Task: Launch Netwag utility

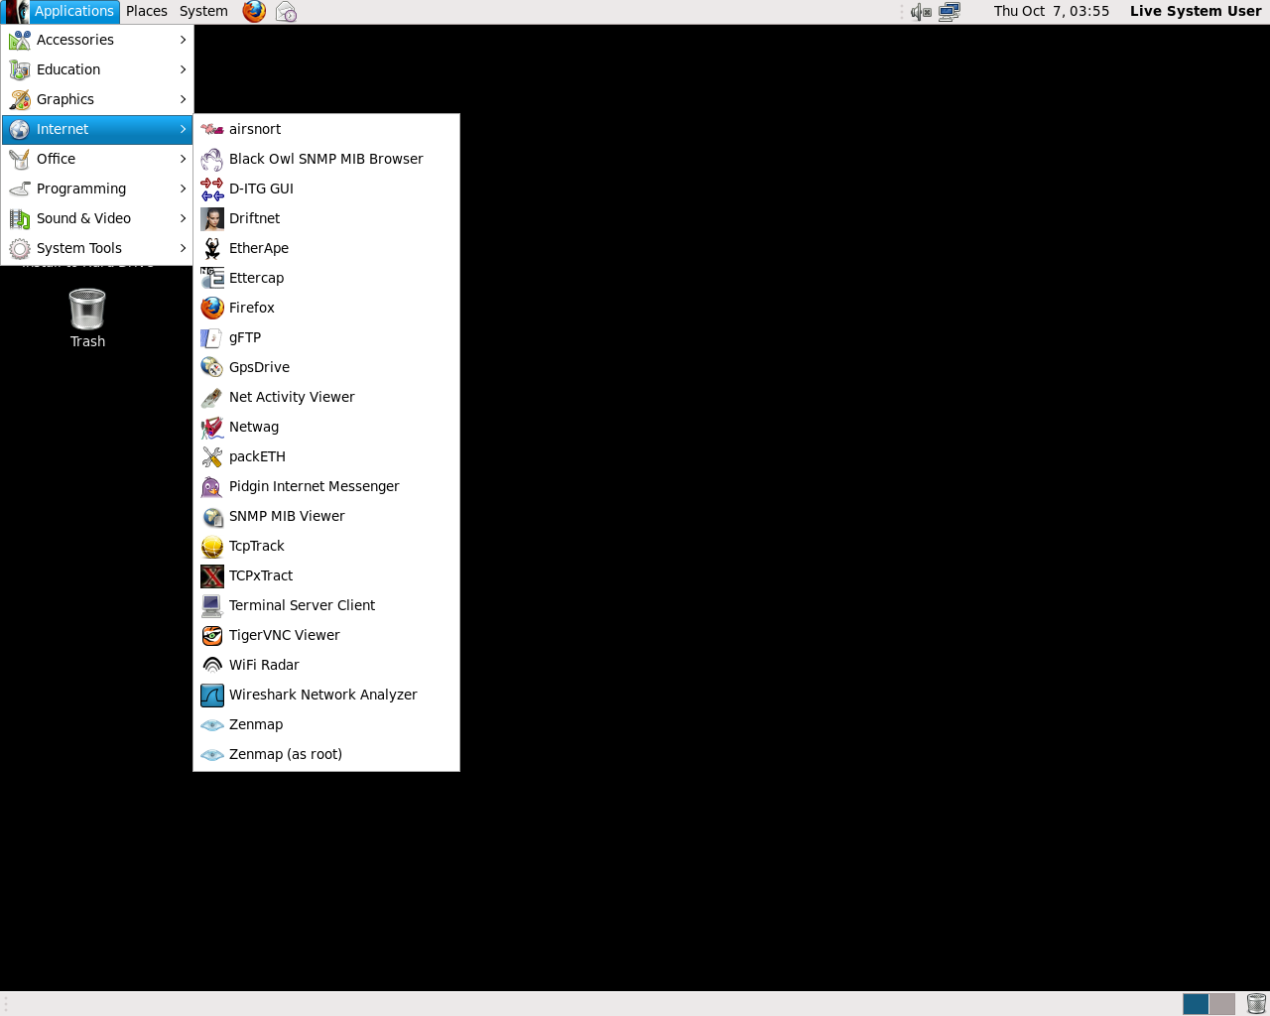Action: coord(326,427)
